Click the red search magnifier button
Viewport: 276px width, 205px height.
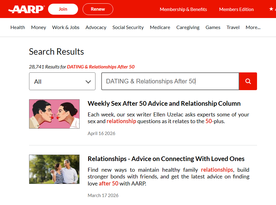248,81
